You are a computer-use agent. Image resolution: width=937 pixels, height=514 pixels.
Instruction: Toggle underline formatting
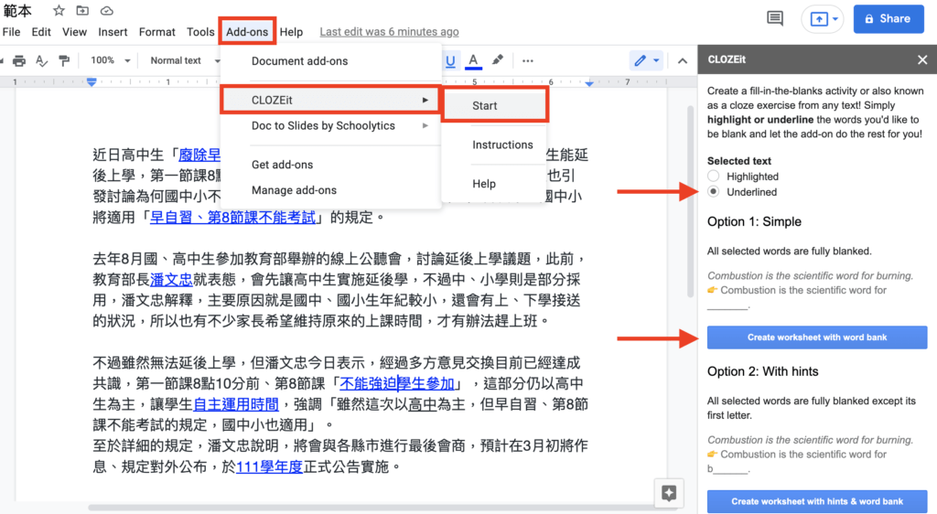450,60
